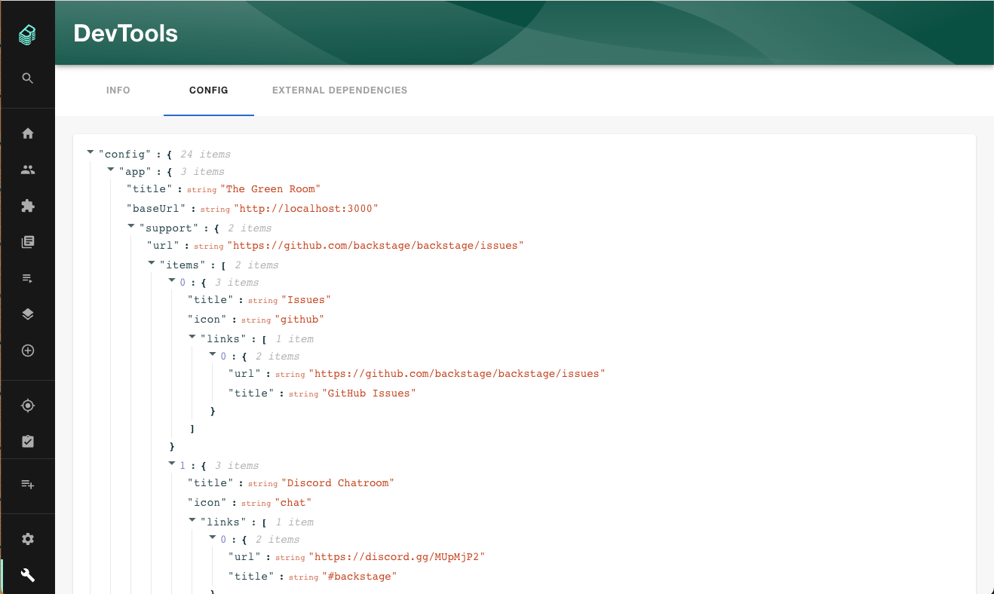Select the layers Catalog icon
This screenshot has height=594, width=994.
(28, 314)
